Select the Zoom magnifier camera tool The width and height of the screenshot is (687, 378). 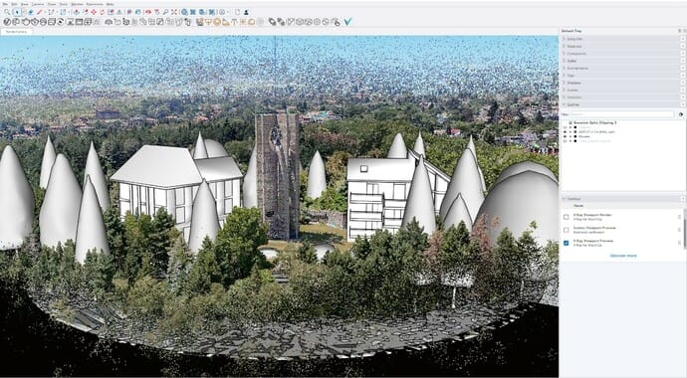point(165,12)
